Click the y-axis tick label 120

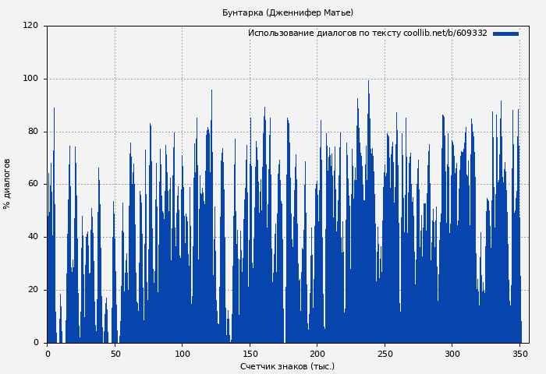30,26
